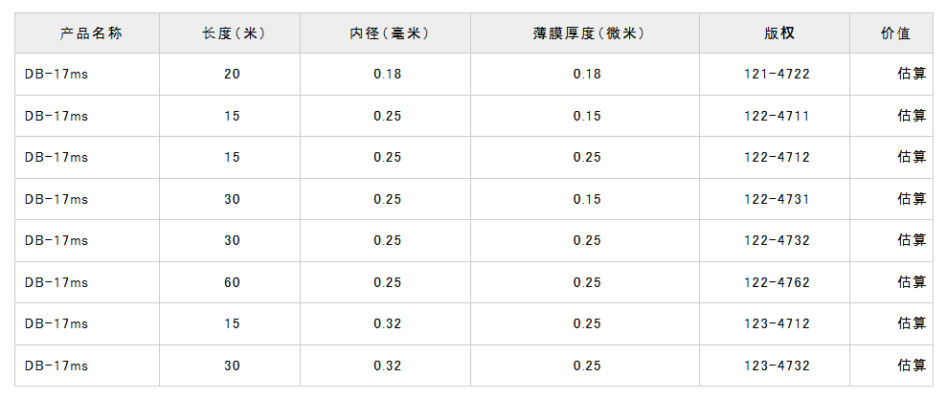Select the 估算 link beside 123-4732
The image size is (947, 399).
click(912, 366)
